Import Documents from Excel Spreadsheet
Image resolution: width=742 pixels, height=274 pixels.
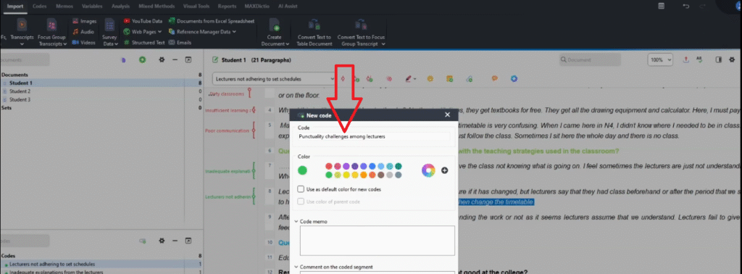coord(212,21)
